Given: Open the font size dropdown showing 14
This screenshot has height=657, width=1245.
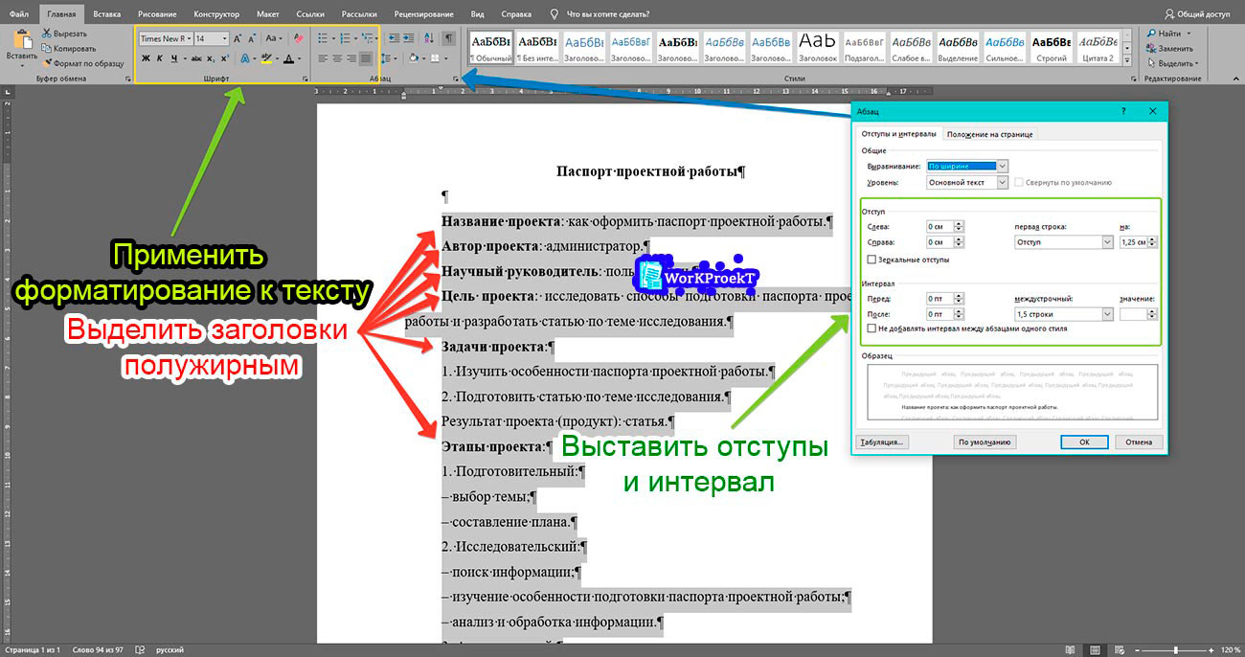Looking at the screenshot, I should click(x=224, y=37).
